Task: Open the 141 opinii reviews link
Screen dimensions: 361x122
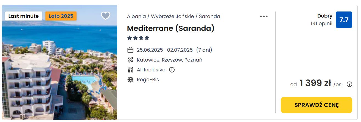Action: click(321, 24)
